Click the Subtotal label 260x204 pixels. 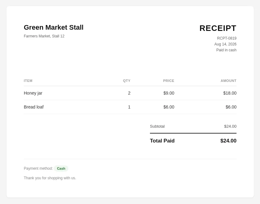click(x=157, y=126)
